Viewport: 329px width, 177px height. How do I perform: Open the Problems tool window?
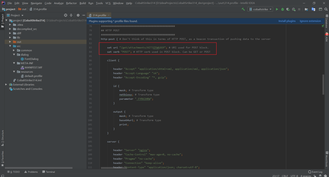[31, 172]
